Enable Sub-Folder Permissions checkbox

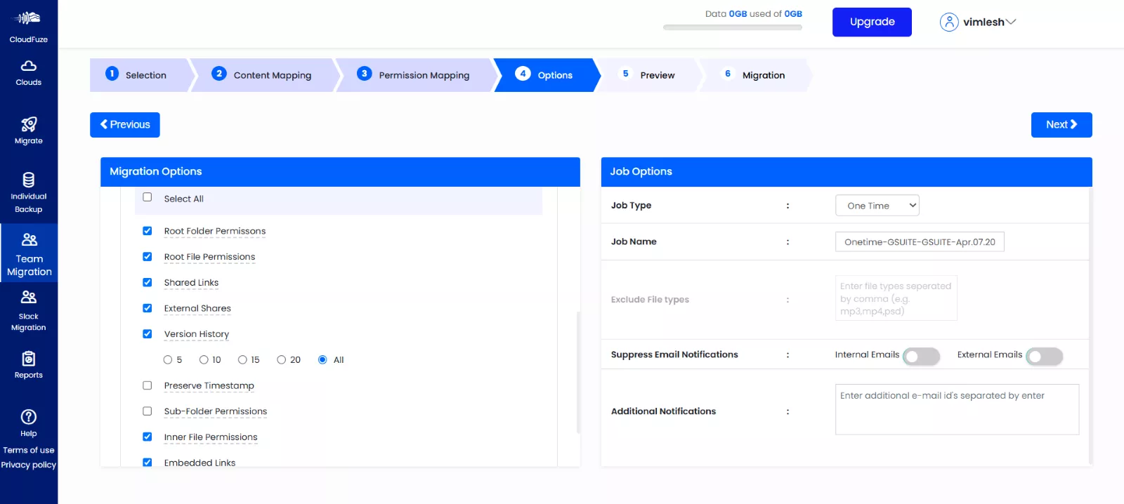pyautogui.click(x=148, y=411)
